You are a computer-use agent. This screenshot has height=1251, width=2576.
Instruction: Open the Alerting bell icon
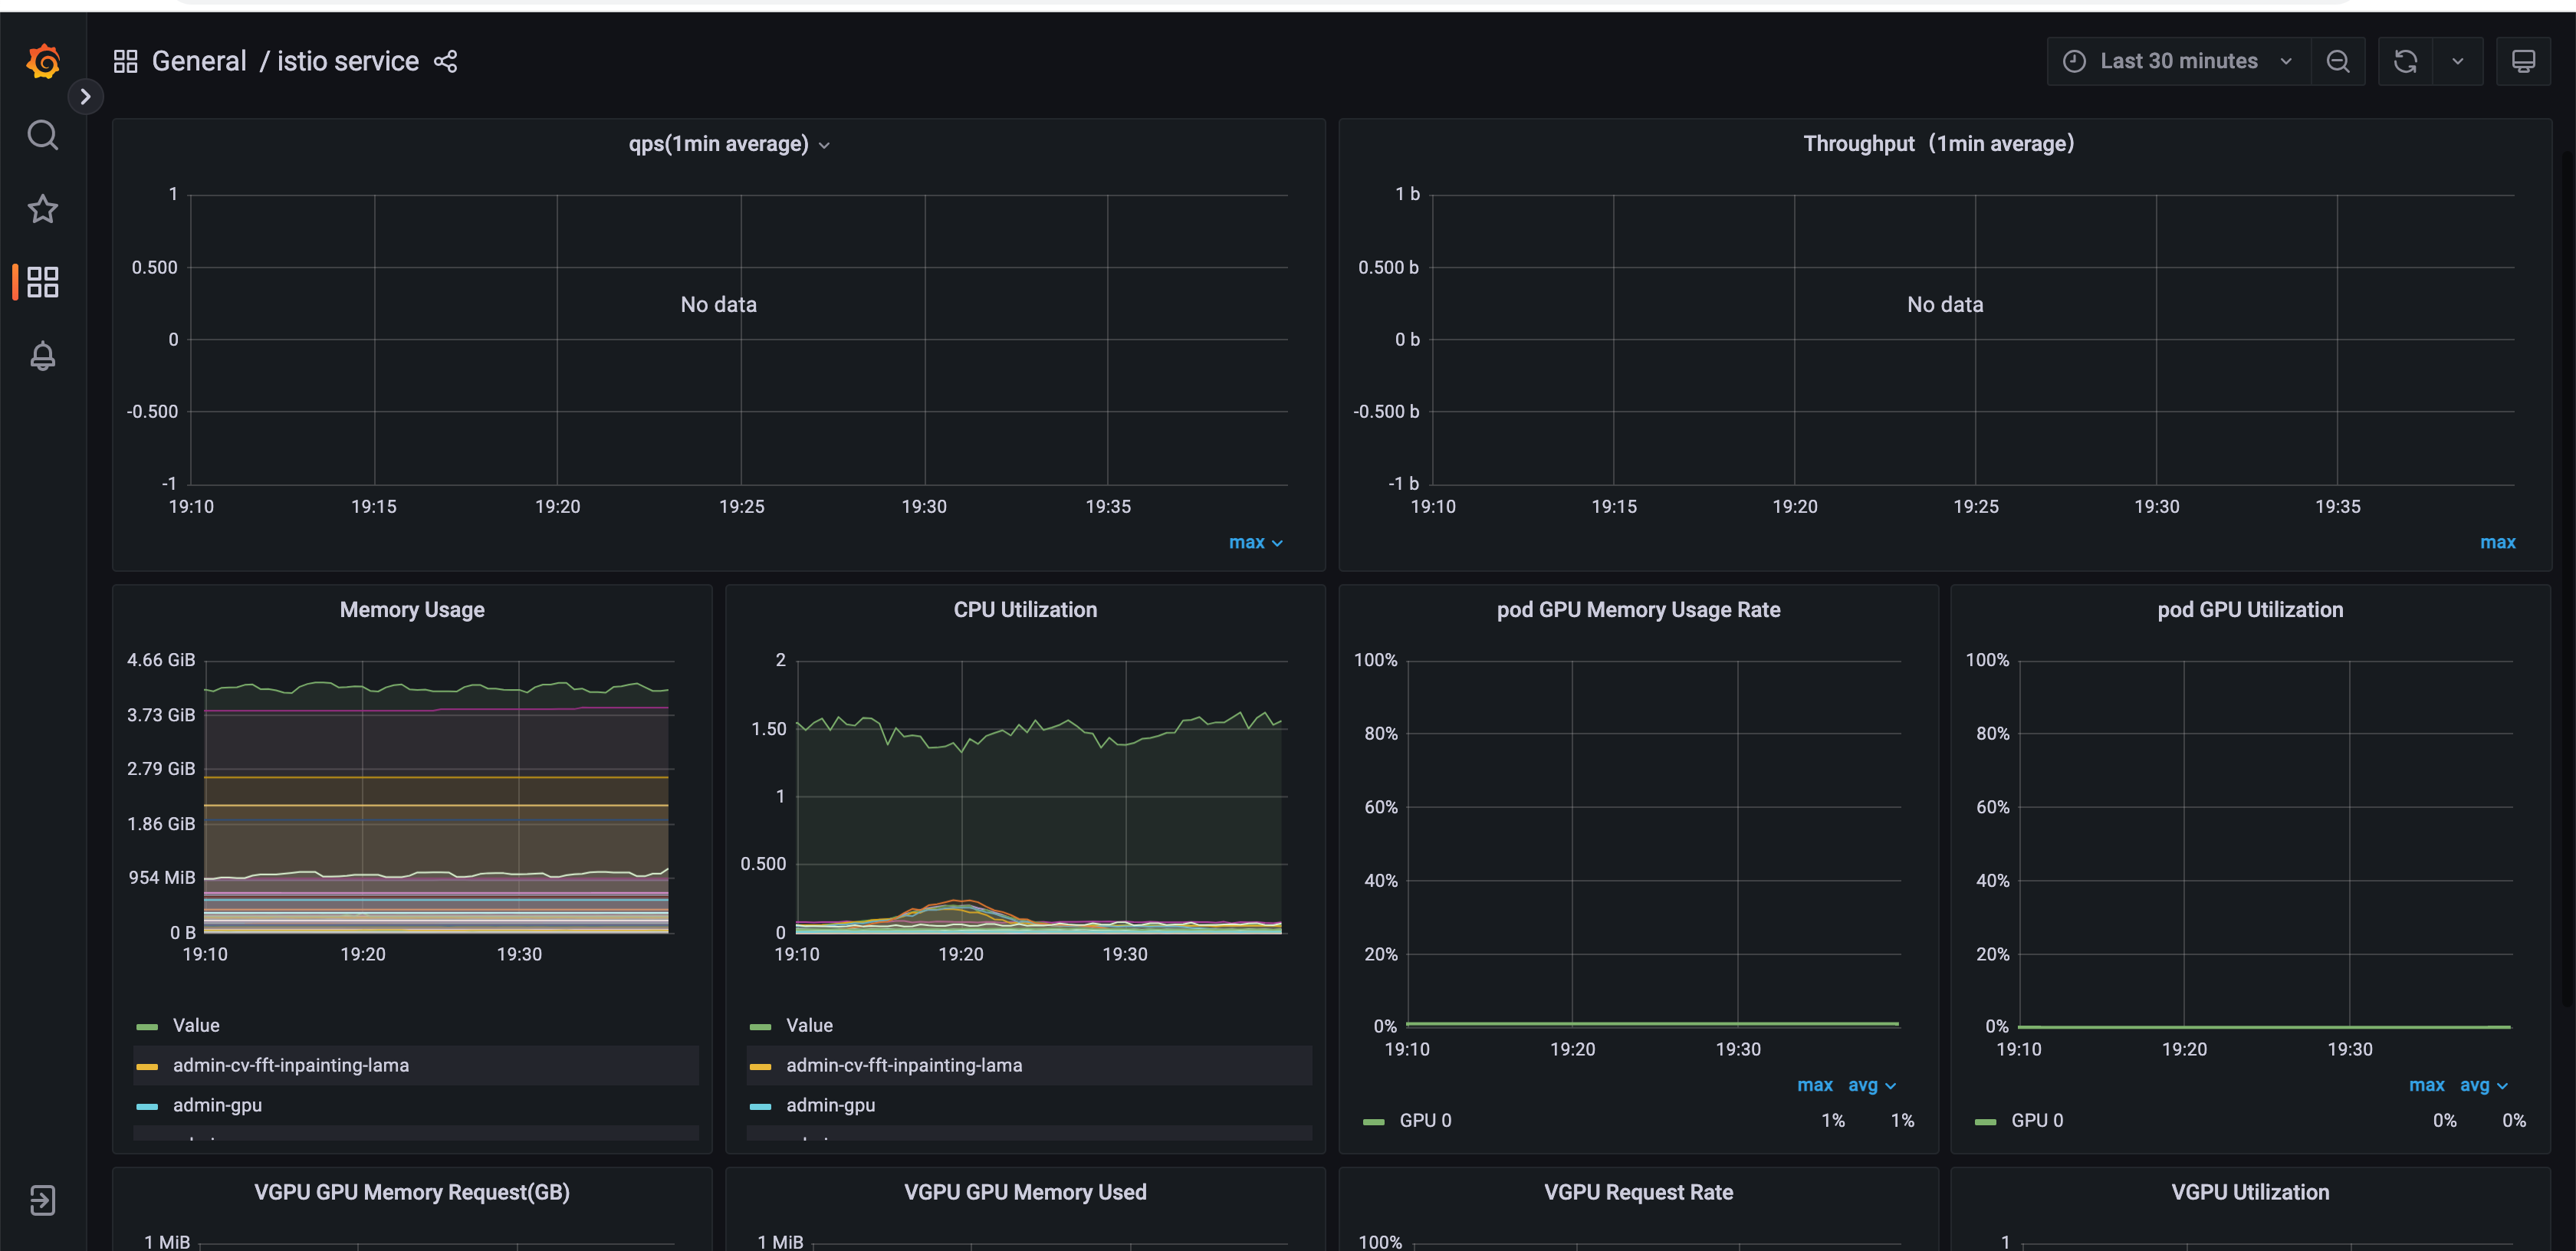coord(42,356)
